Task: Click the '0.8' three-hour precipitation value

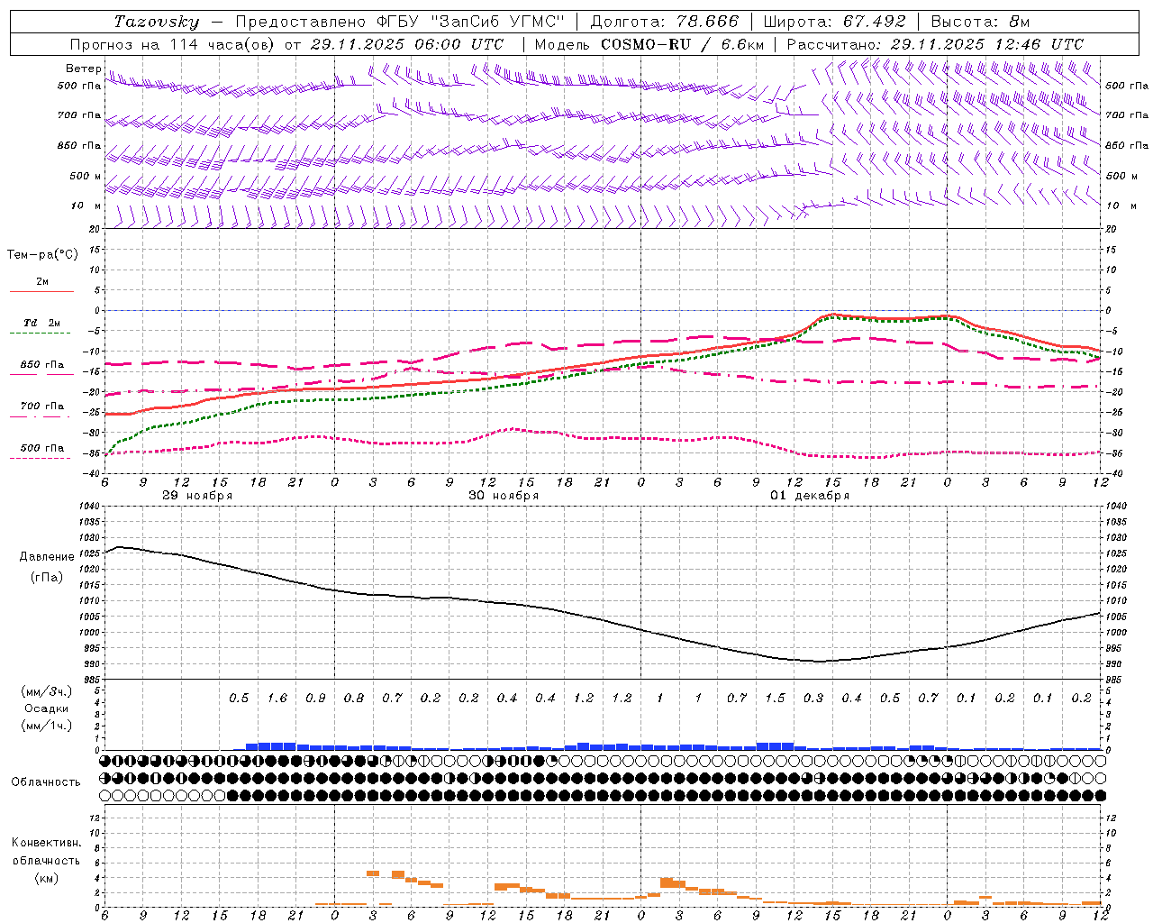Action: 354,699
